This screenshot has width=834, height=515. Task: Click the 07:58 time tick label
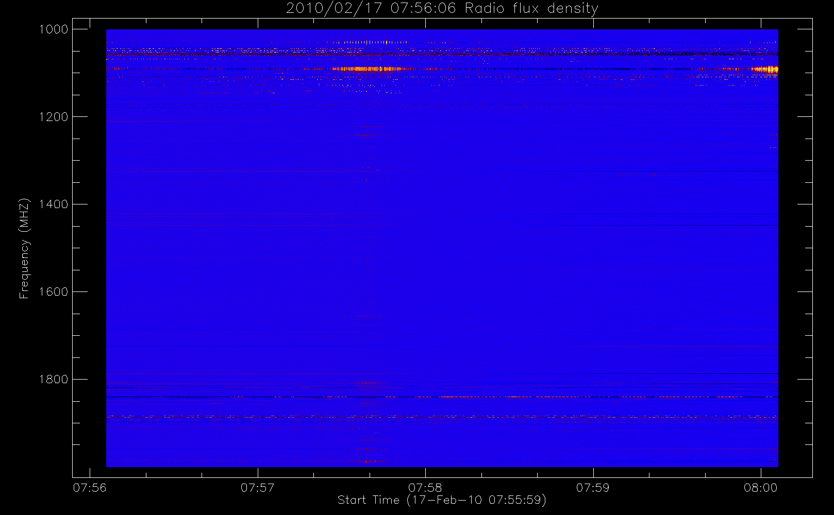tap(425, 488)
